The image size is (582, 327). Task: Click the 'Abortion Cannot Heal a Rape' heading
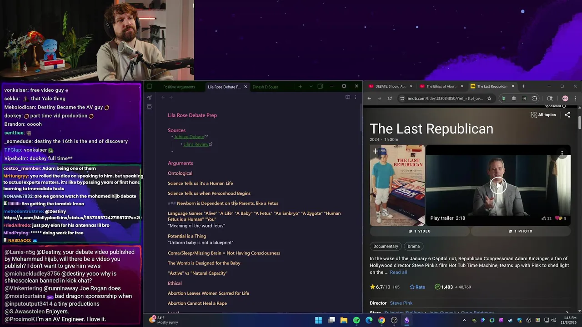197,303
